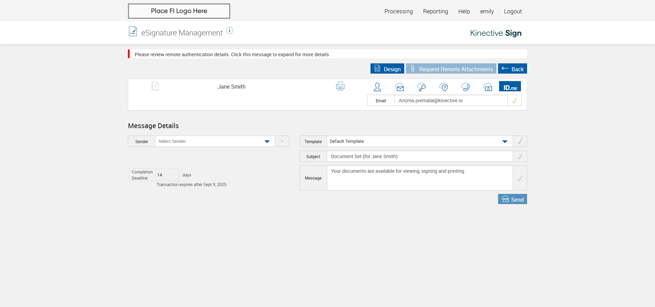Select the person signer authentication icon
The width and height of the screenshot is (655, 307).
(x=377, y=87)
